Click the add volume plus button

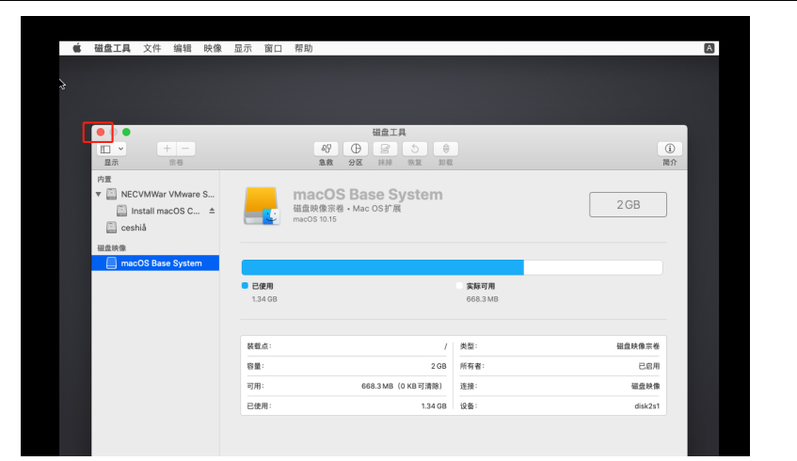pyautogui.click(x=167, y=149)
